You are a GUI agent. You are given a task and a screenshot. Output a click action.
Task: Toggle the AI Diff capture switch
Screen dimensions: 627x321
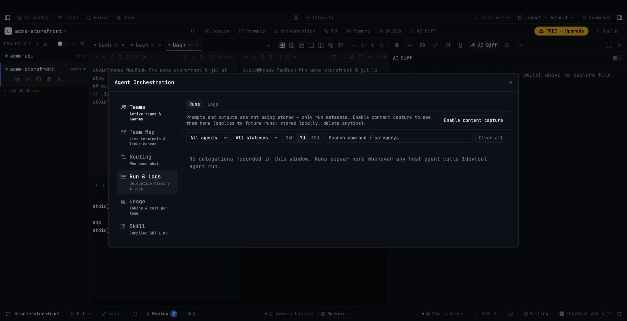point(617,58)
